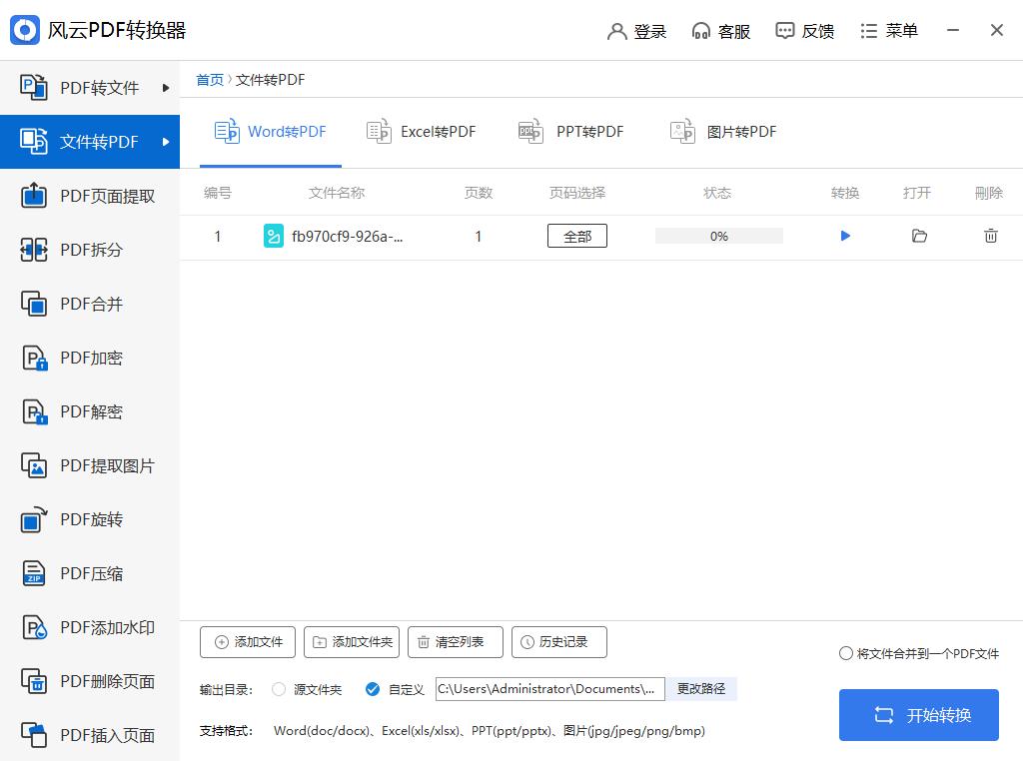Image resolution: width=1023 pixels, height=761 pixels.
Task: Expand the PDF转文件 submenu arrow
Action: tap(167, 87)
